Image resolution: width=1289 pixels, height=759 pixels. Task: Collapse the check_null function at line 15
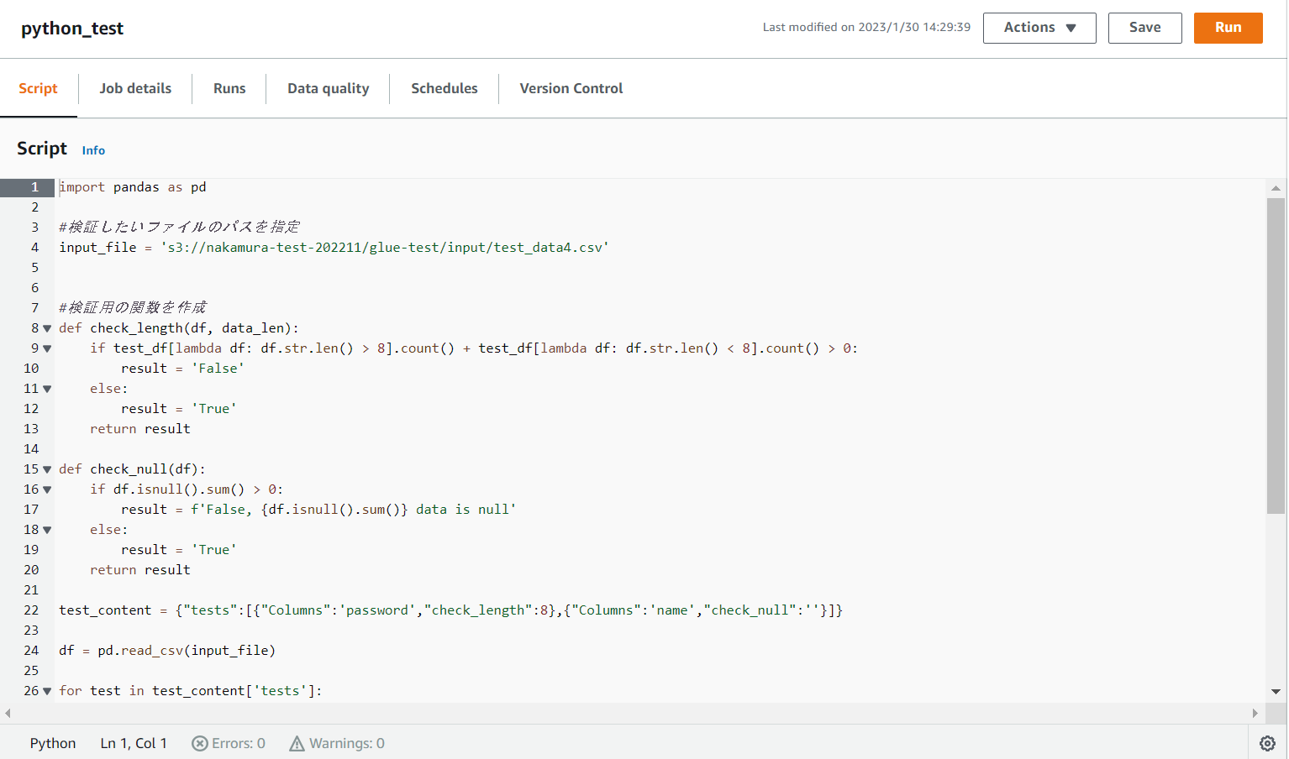pos(47,469)
